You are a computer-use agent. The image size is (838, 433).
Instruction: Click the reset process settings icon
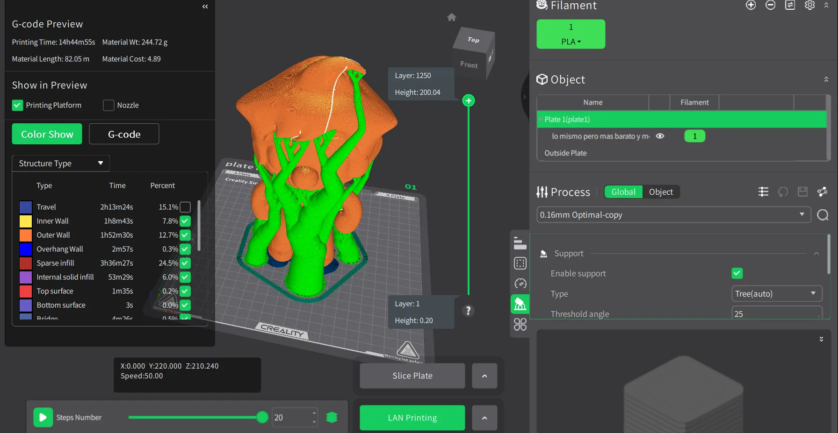(x=783, y=192)
